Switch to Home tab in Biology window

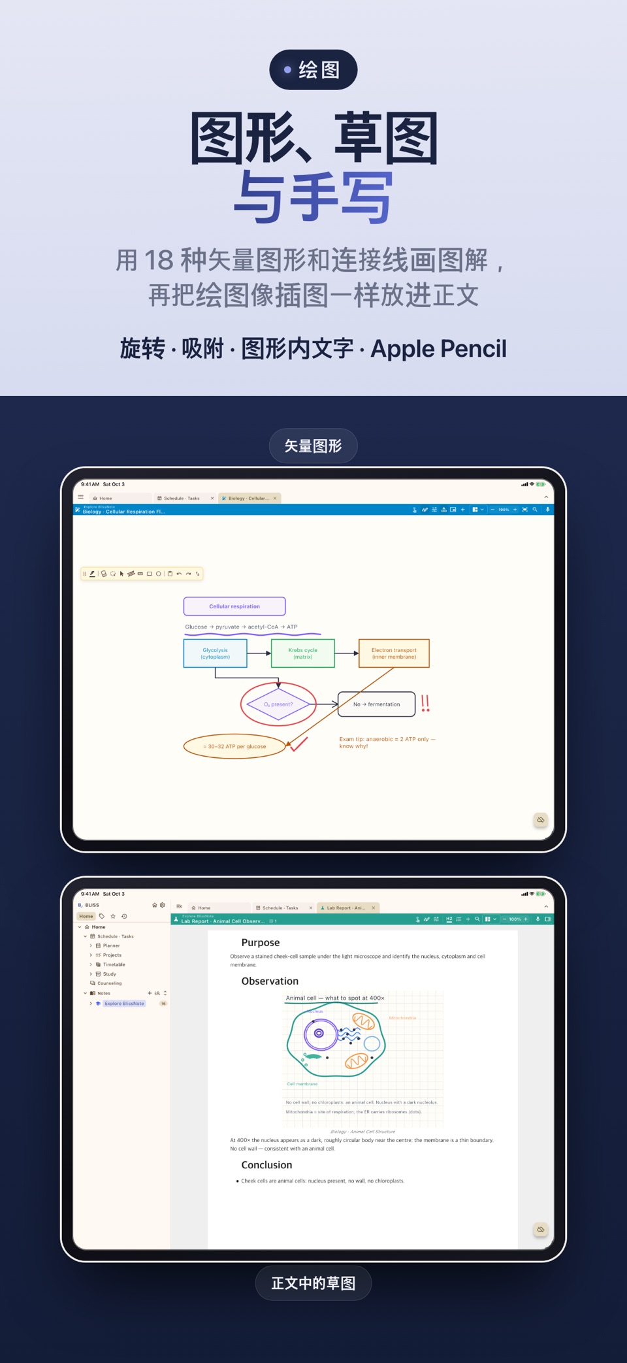[120, 498]
